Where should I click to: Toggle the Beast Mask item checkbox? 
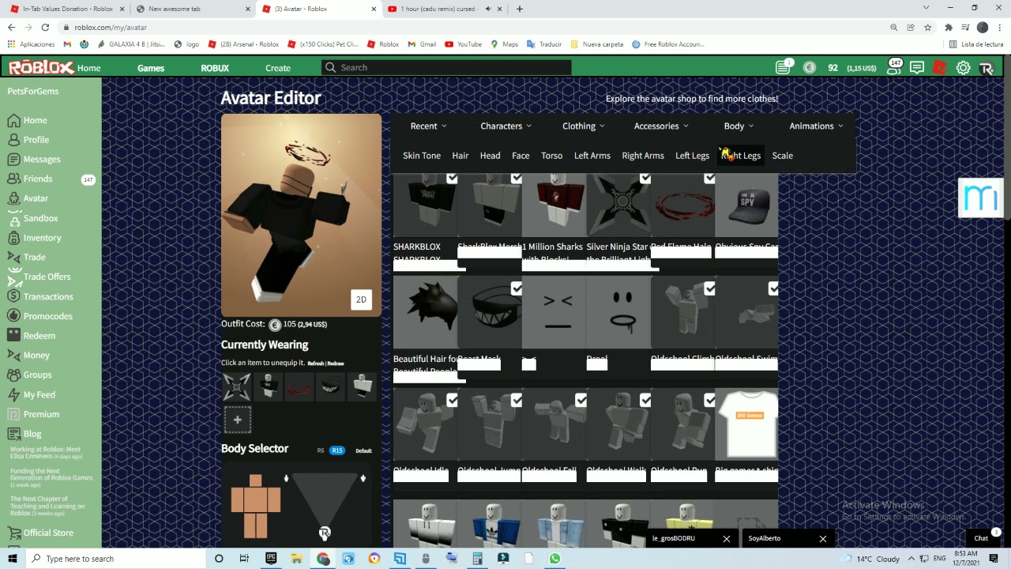pos(517,289)
